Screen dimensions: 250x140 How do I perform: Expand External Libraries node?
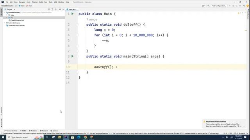(x=5, y=23)
